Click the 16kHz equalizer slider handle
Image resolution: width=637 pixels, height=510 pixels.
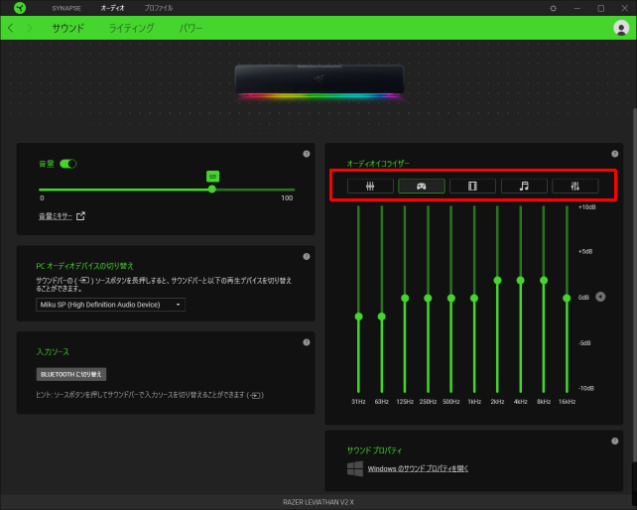[567, 298]
